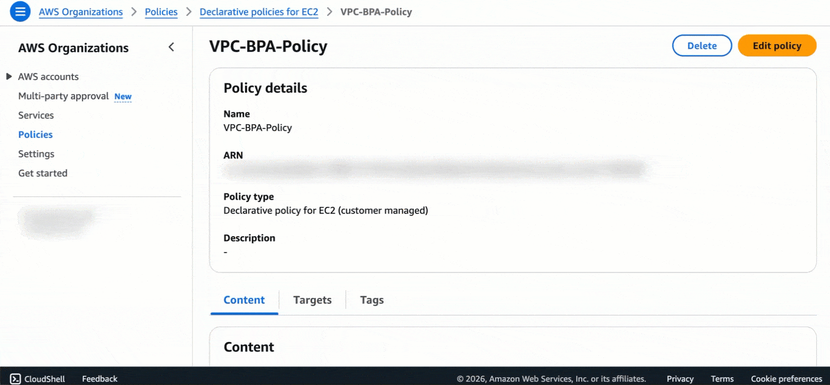Select Policies in the sidebar
This screenshot has height=385, width=830.
pyautogui.click(x=35, y=135)
